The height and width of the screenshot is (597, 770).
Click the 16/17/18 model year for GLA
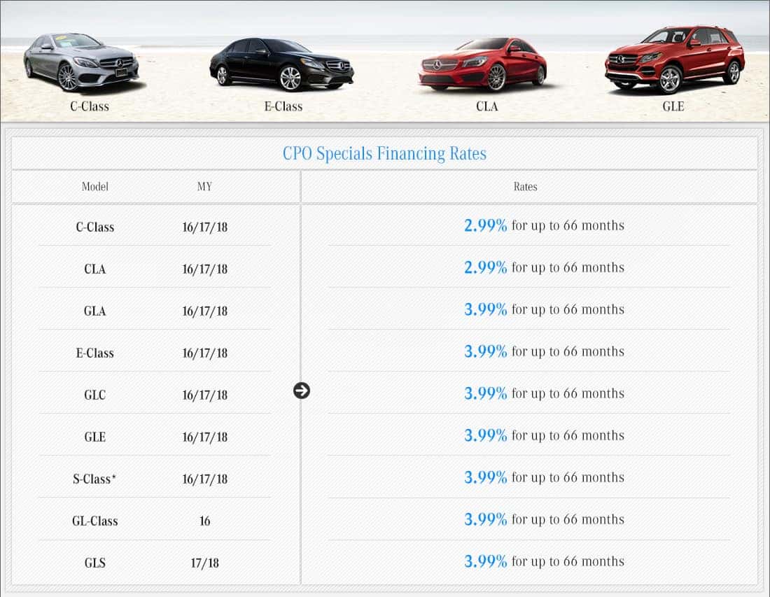[205, 311]
